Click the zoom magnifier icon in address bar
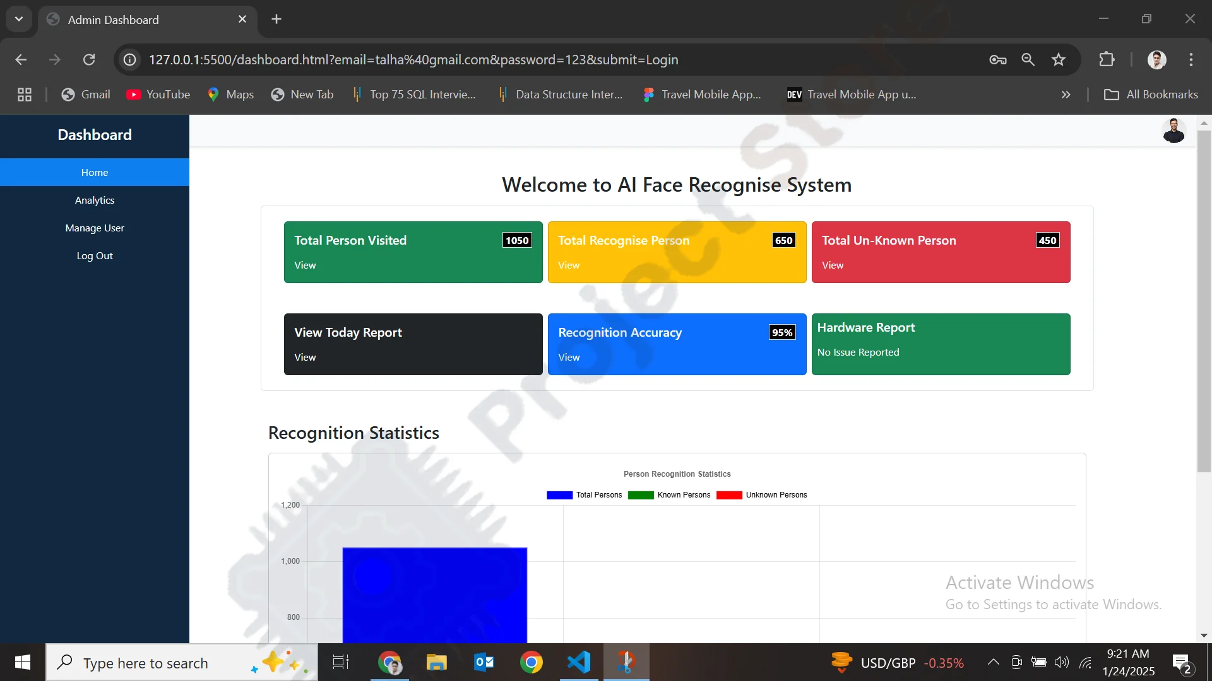The image size is (1212, 681). pyautogui.click(x=1028, y=59)
